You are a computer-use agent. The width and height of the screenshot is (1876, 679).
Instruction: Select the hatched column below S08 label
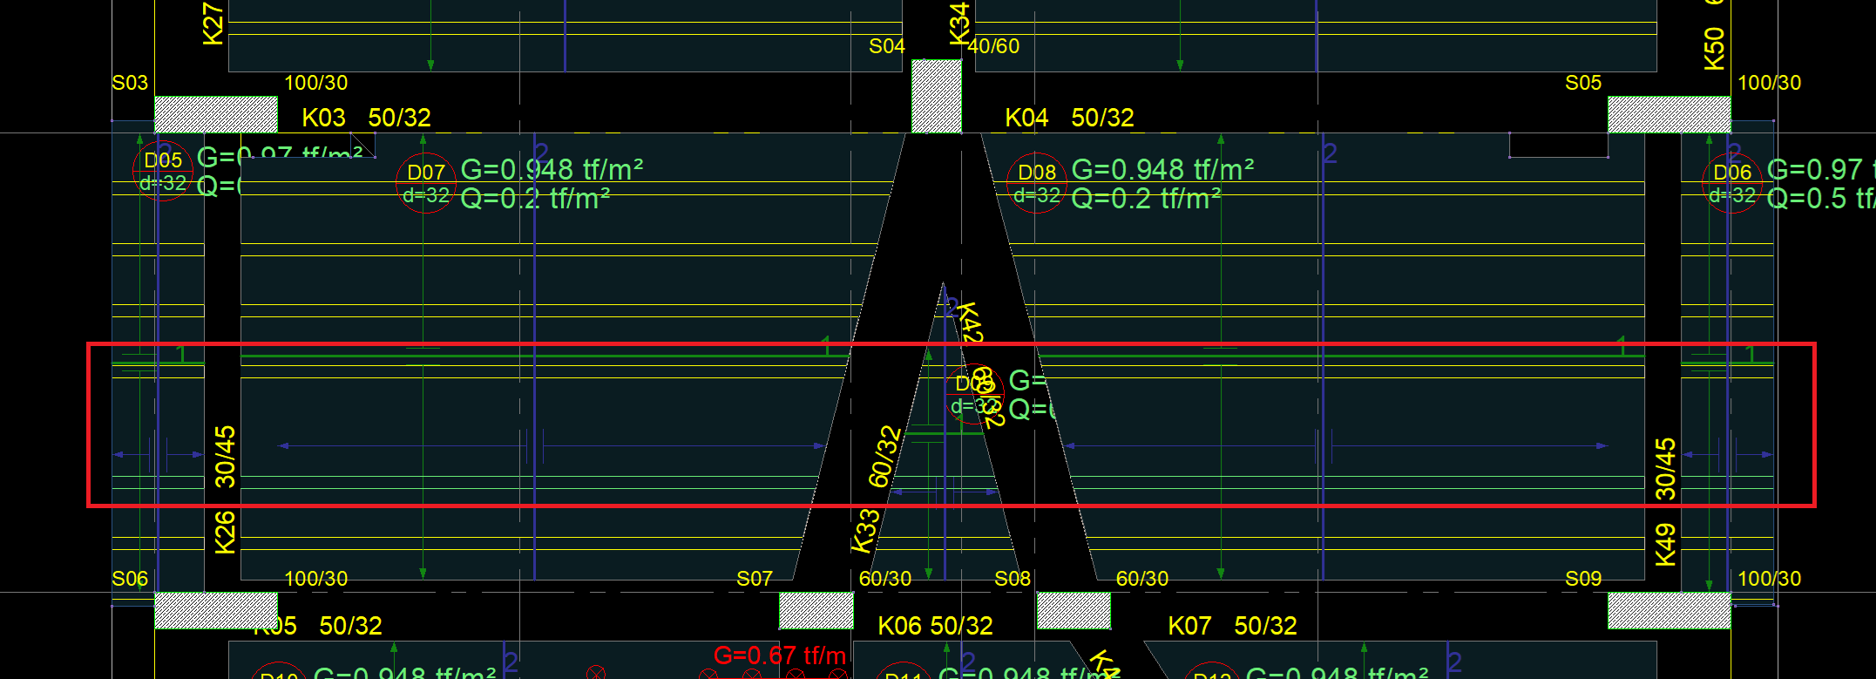[x=1073, y=610]
